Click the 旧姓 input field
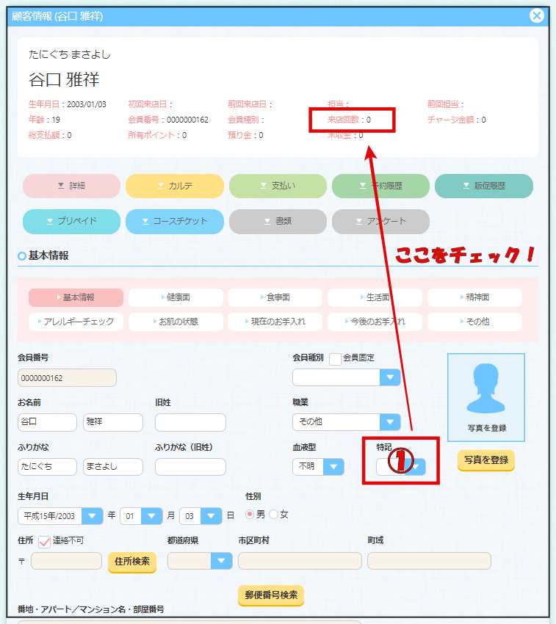Viewport: 556px width, 624px height. 190,423
